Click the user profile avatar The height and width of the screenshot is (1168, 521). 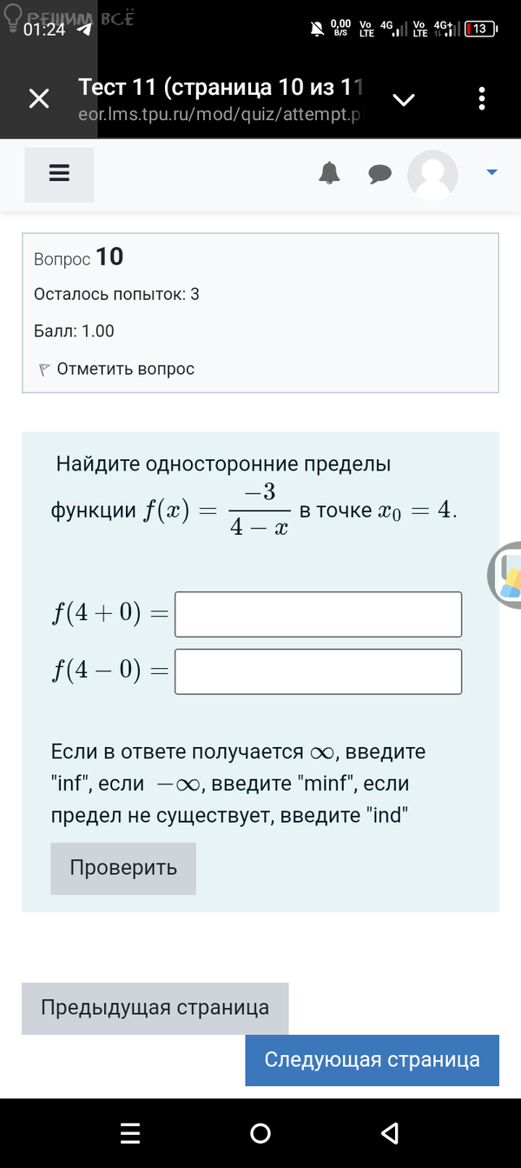pyautogui.click(x=432, y=175)
